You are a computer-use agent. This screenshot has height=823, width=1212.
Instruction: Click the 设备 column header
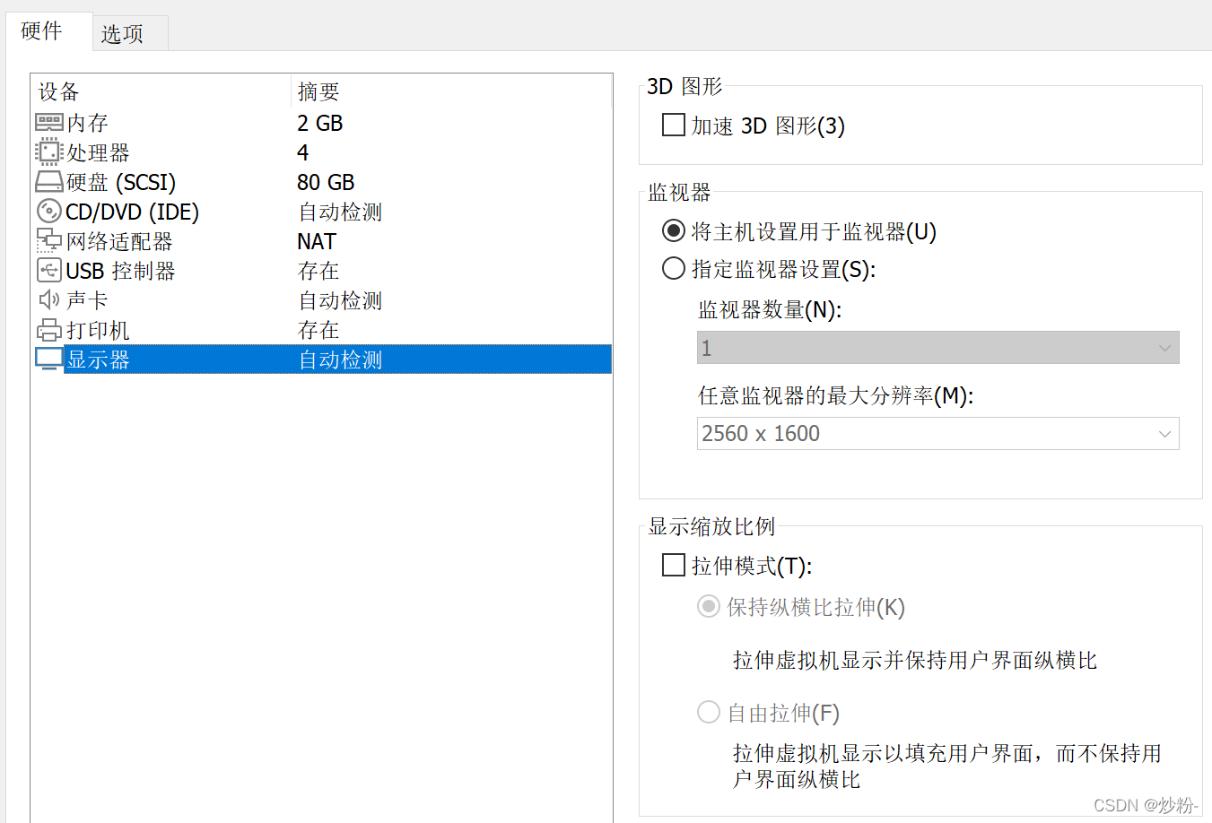(161, 91)
